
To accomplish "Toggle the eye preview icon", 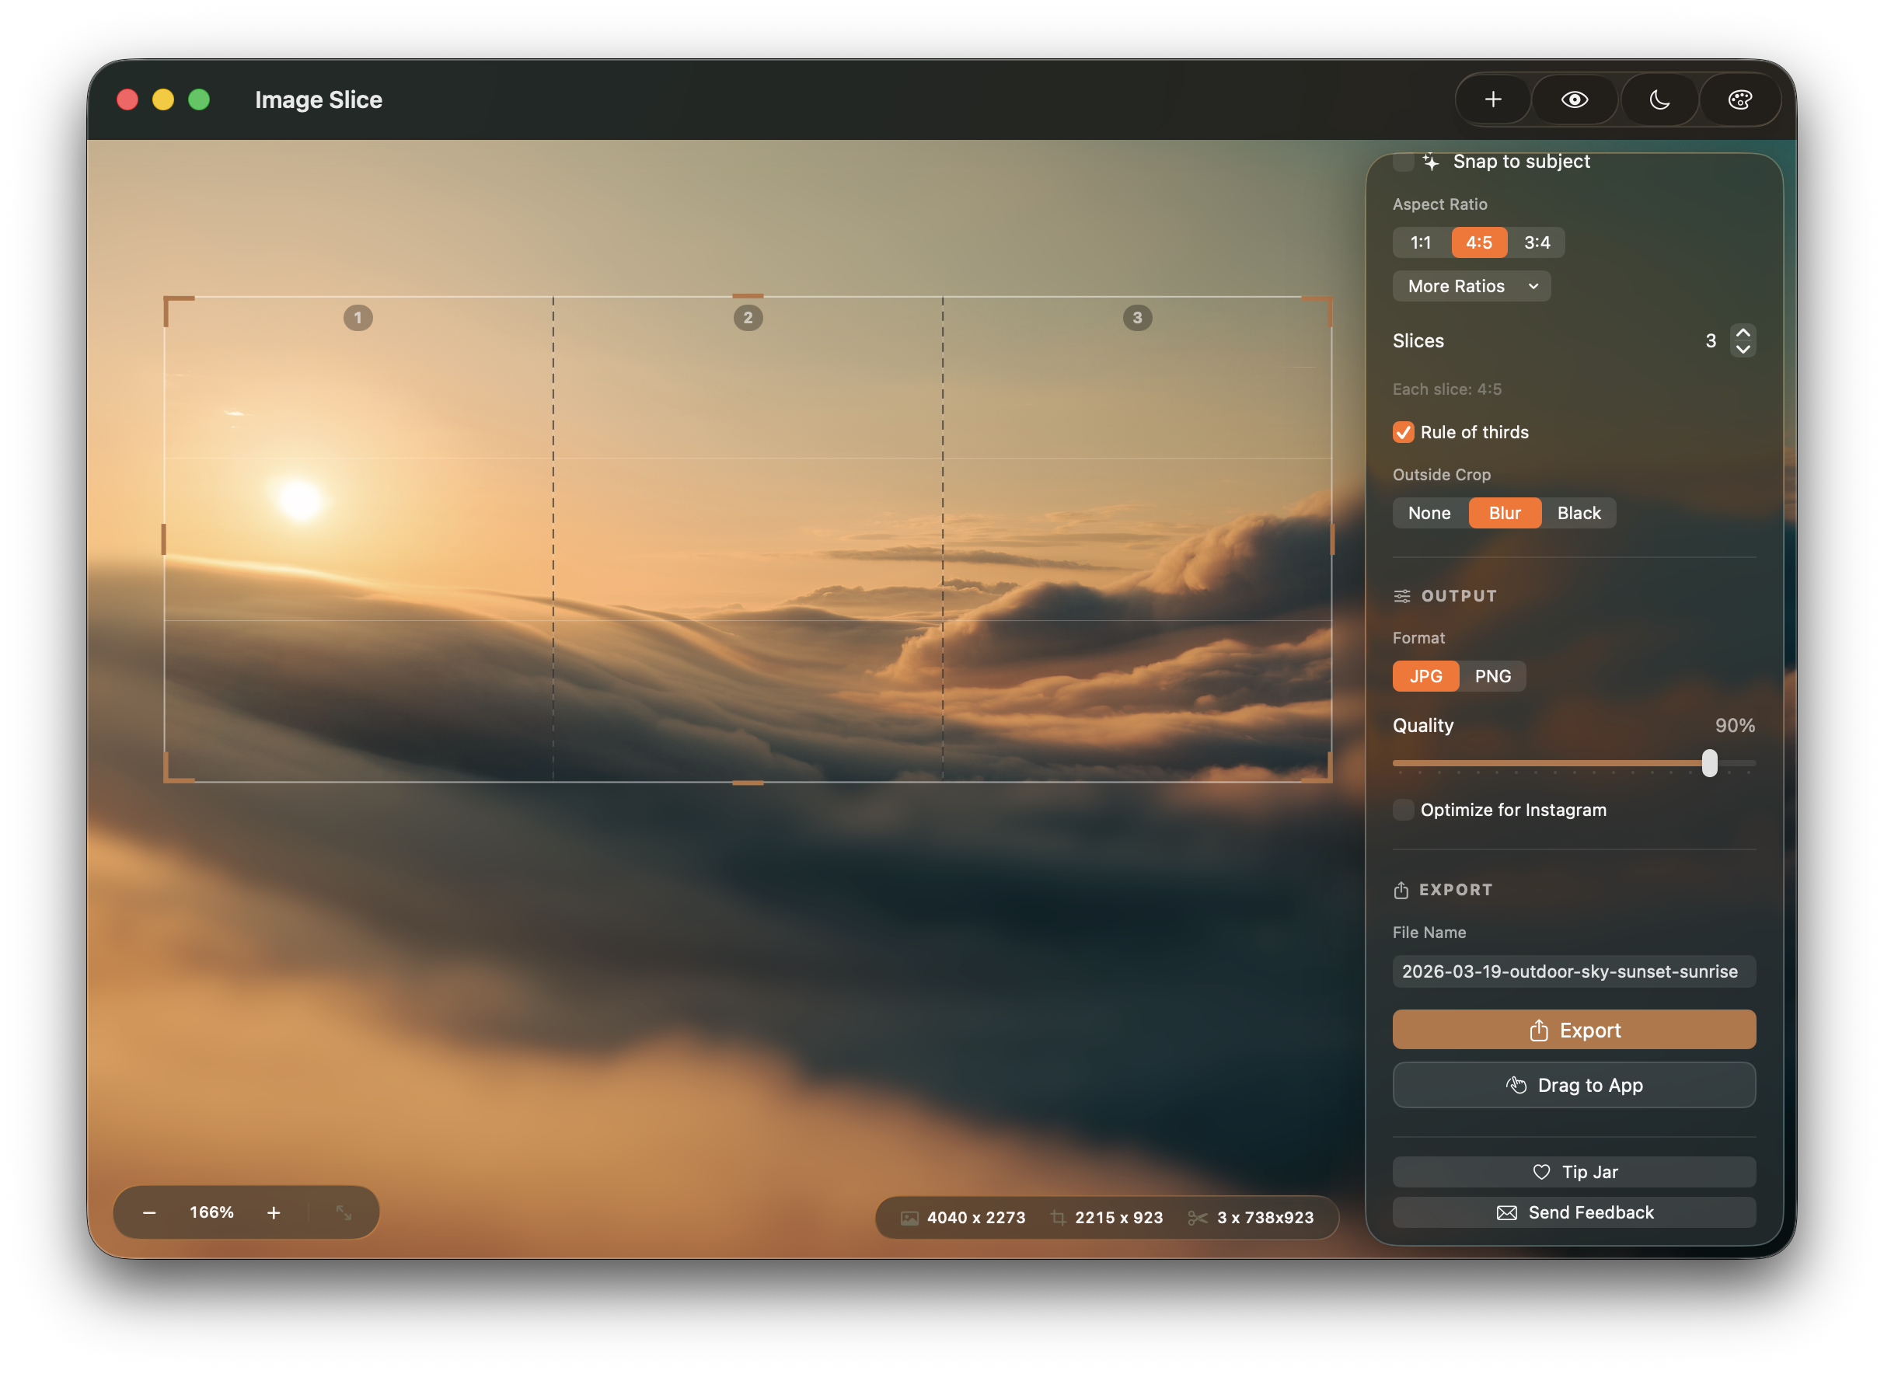I will 1575,99.
